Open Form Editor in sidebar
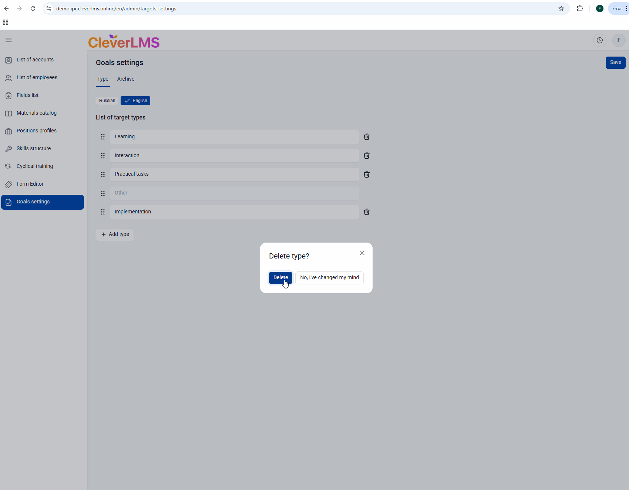 click(x=43, y=184)
